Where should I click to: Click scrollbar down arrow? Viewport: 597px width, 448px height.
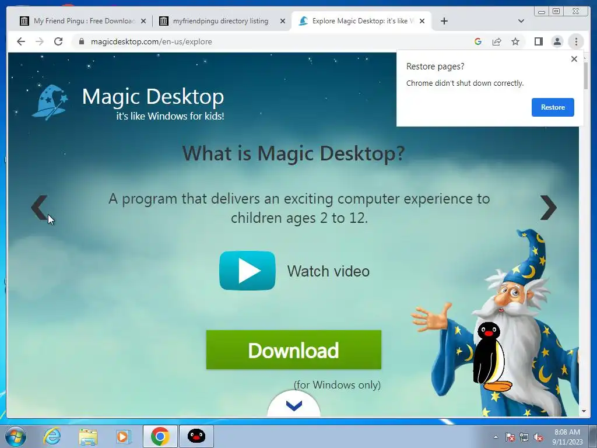click(x=584, y=411)
